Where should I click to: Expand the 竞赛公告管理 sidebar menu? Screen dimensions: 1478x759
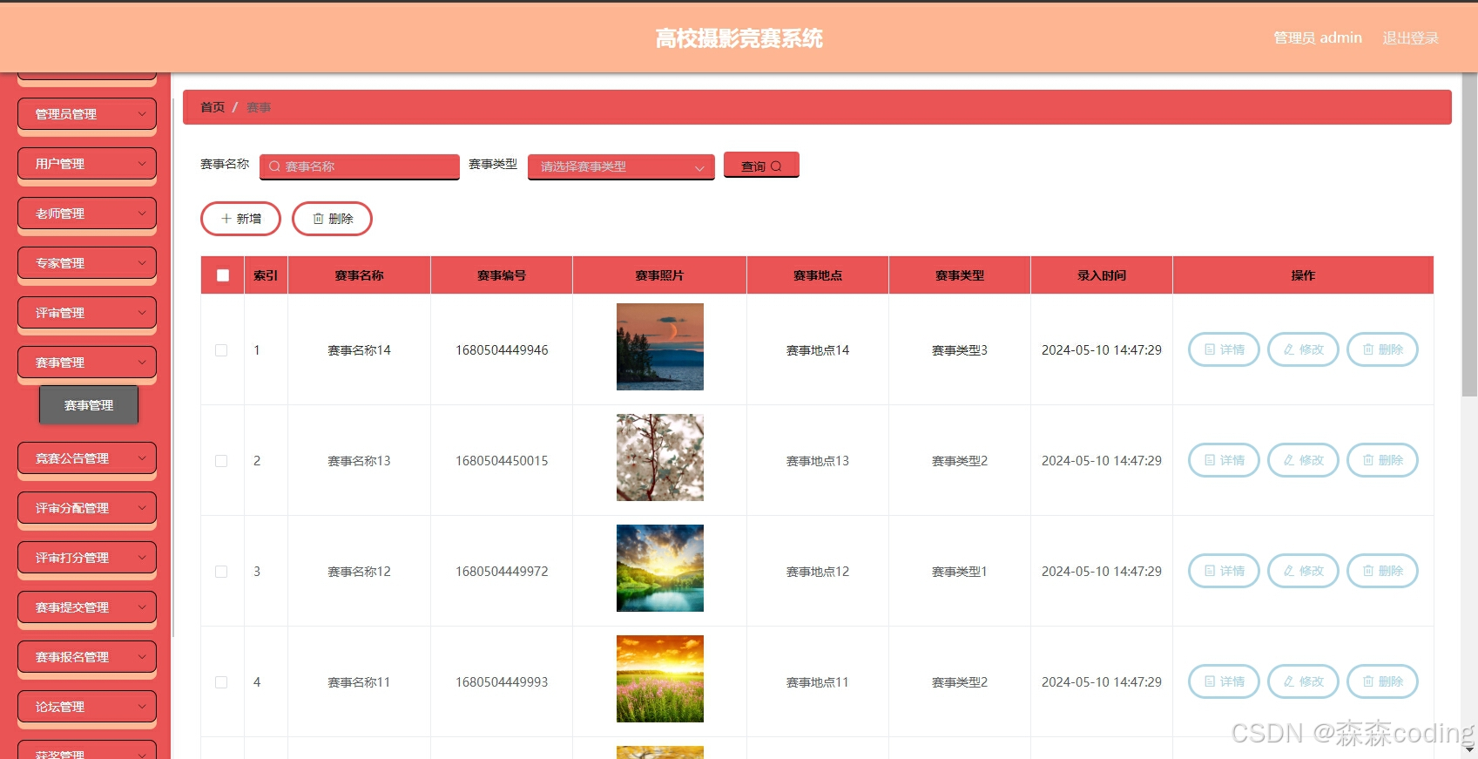point(87,458)
